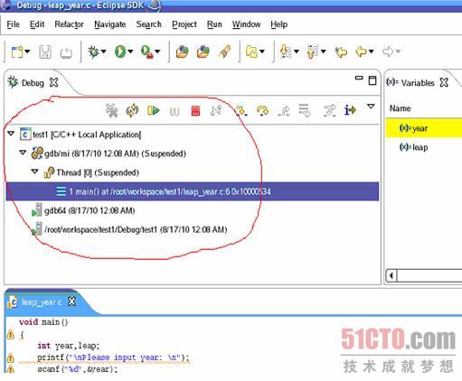The width and height of the screenshot is (462, 381).
Task: Click the second open folder toolbar icon
Action: [x=203, y=51]
